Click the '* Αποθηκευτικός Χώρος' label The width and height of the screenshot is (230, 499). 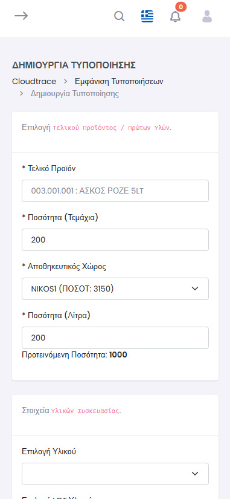[64, 267]
